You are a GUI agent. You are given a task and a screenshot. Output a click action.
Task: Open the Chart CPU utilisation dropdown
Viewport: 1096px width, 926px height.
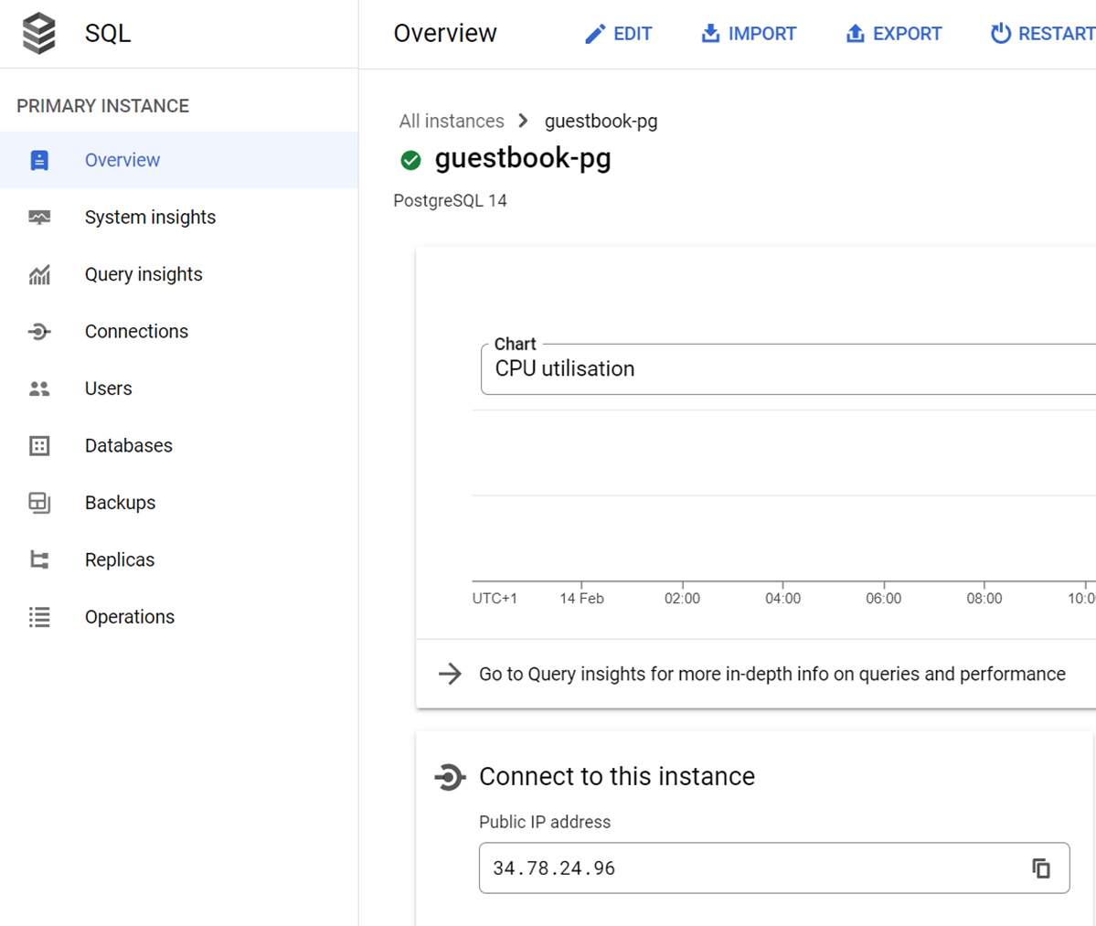point(786,369)
